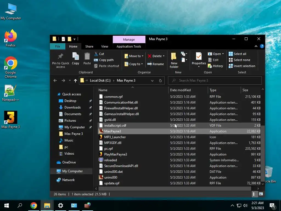Refresh the Max Payne 3 folder
Screen dimensions: 281x211
coord(161,80)
